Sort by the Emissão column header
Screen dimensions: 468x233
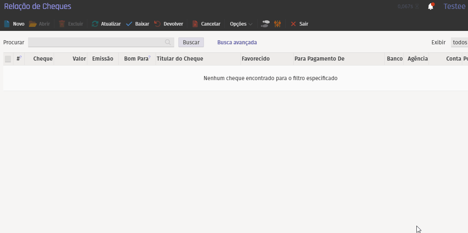(x=102, y=59)
